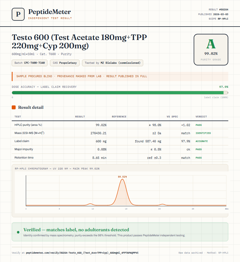Click the CAS Proprietary chip

65,63
